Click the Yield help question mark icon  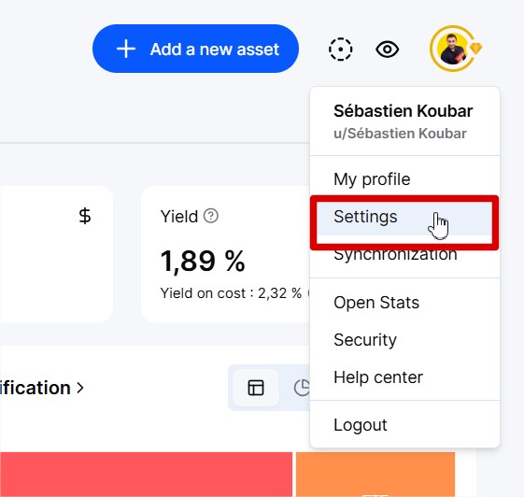(x=211, y=216)
